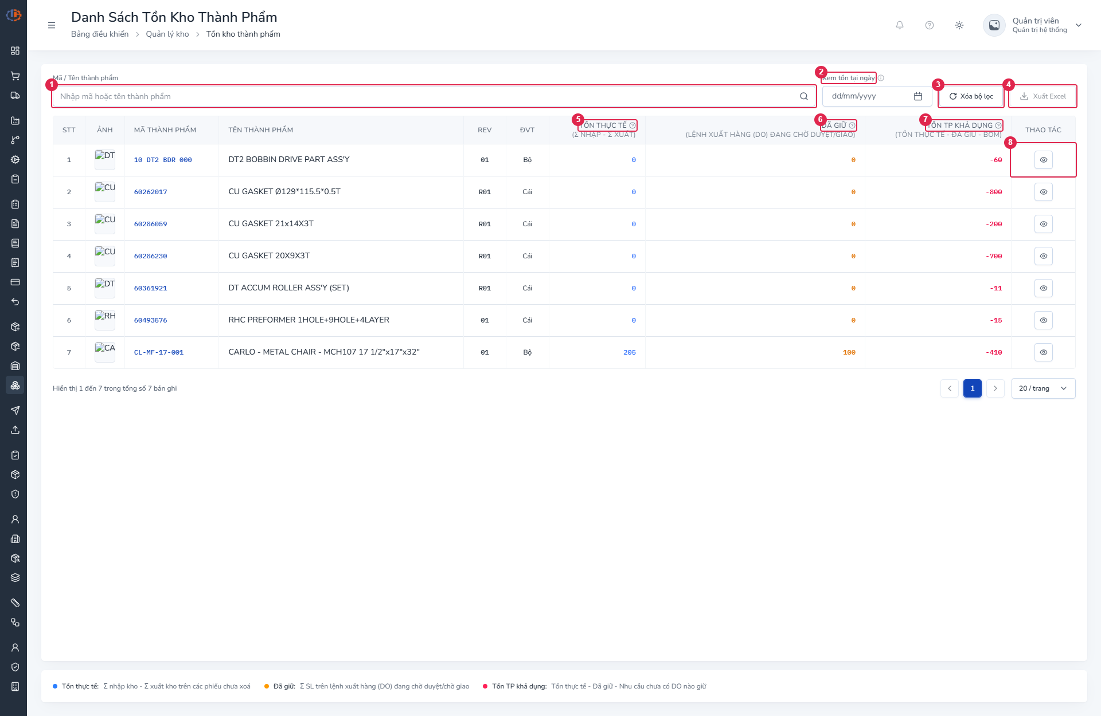Click the Xem tồn tại ngày info icon
1101x716 pixels.
881,78
